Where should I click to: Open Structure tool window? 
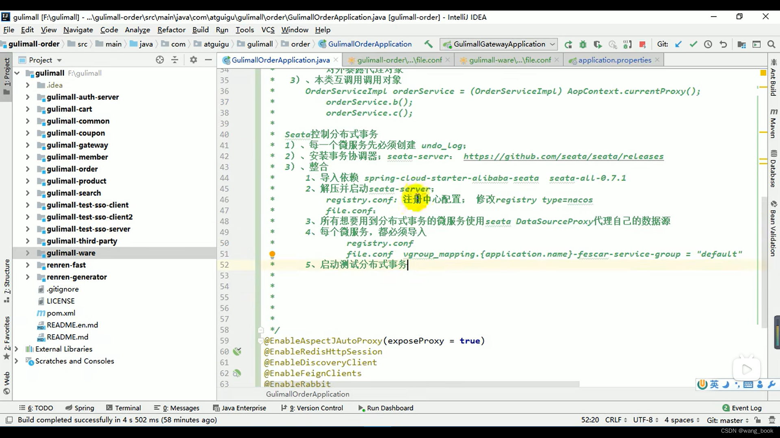(6, 281)
